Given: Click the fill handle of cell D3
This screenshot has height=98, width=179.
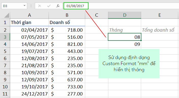Looking at the screenshot, I should click(x=141, y=40).
